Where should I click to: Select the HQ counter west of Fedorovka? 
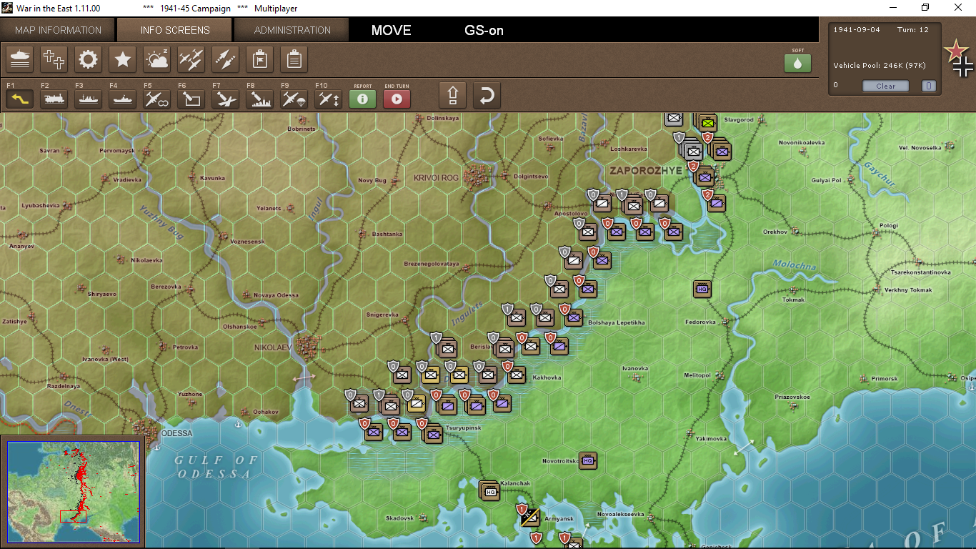coord(702,289)
